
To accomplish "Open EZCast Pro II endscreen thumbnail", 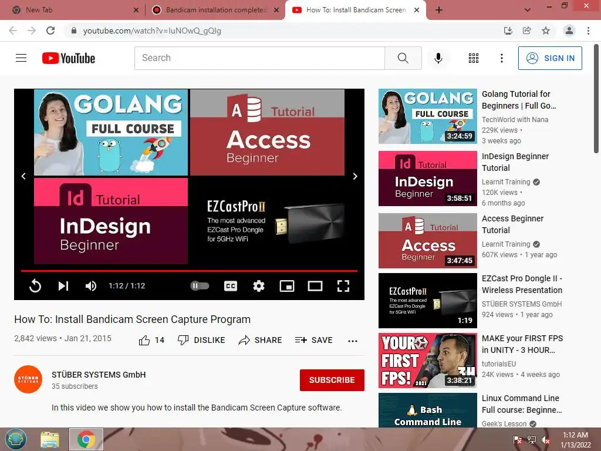I will point(267,221).
